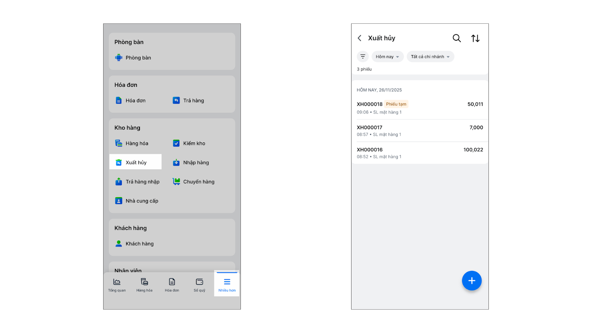Open search in Xuất hủy screen
The image size is (592, 333).
pos(457,38)
